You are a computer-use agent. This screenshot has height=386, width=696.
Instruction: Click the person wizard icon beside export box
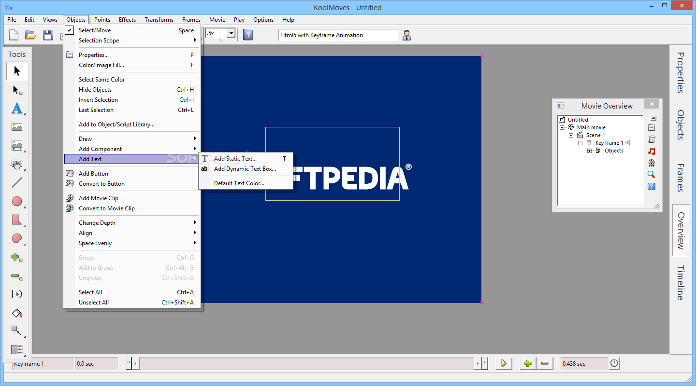(407, 35)
